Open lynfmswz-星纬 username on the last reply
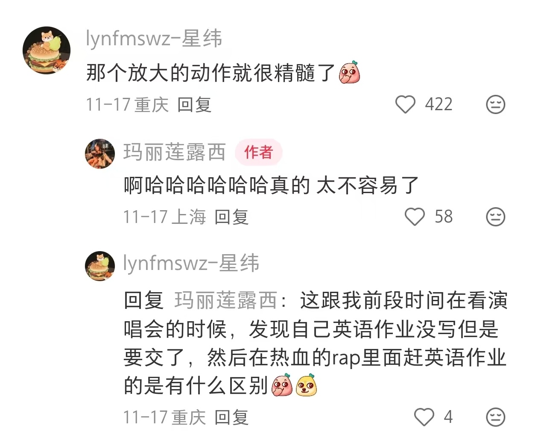Image resolution: width=538 pixels, height=434 pixels. pyautogui.click(x=191, y=263)
